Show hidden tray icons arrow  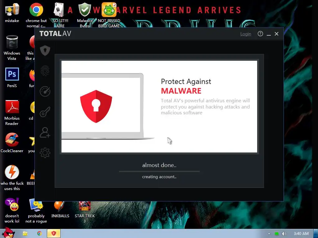tap(269, 234)
